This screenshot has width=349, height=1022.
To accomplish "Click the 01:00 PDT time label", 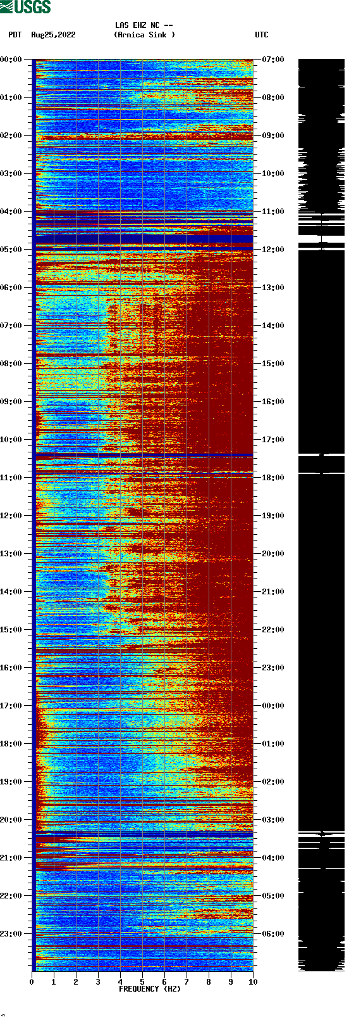I will (11, 98).
